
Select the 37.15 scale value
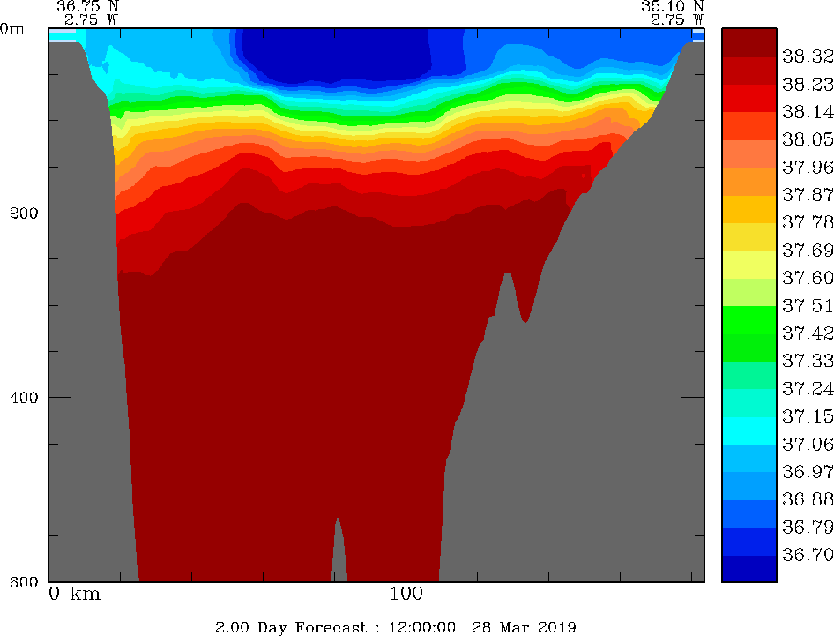point(807,416)
